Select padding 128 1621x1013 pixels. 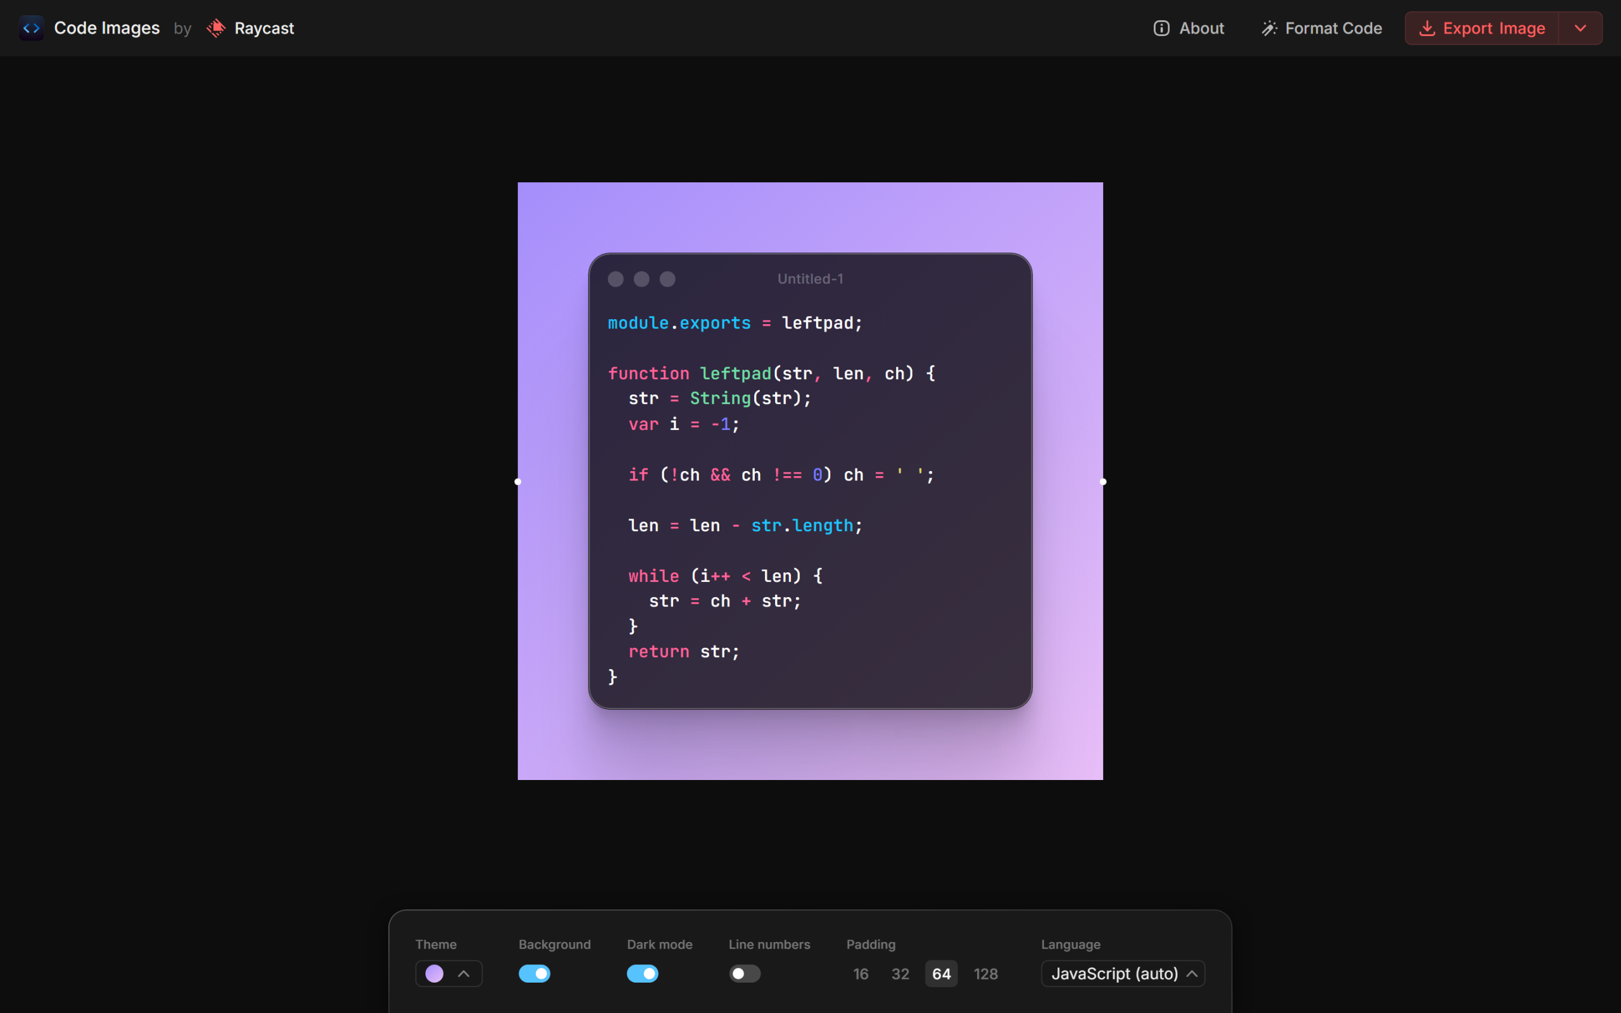[x=985, y=974]
